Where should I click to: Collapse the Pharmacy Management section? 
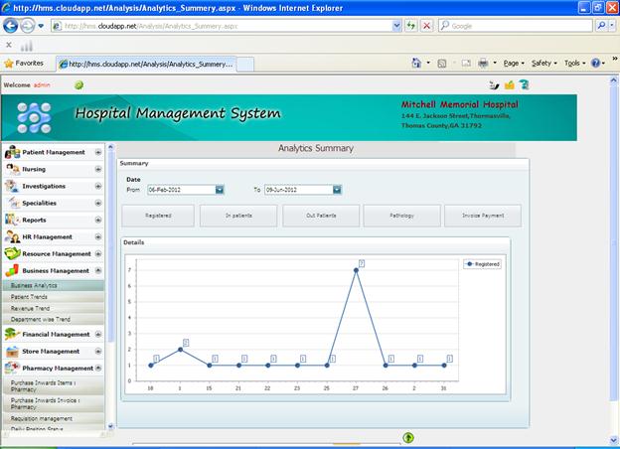(98, 368)
